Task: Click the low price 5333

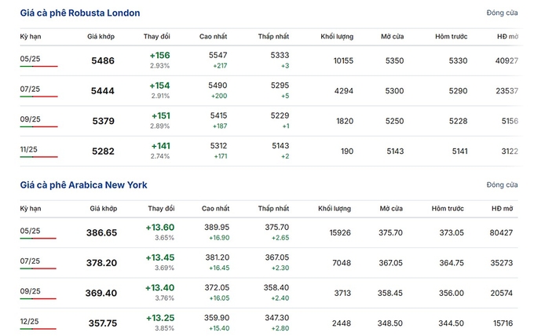Action: click(280, 55)
